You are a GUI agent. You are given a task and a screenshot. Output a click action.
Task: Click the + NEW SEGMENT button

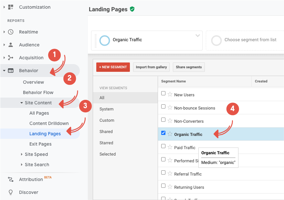(x=113, y=67)
